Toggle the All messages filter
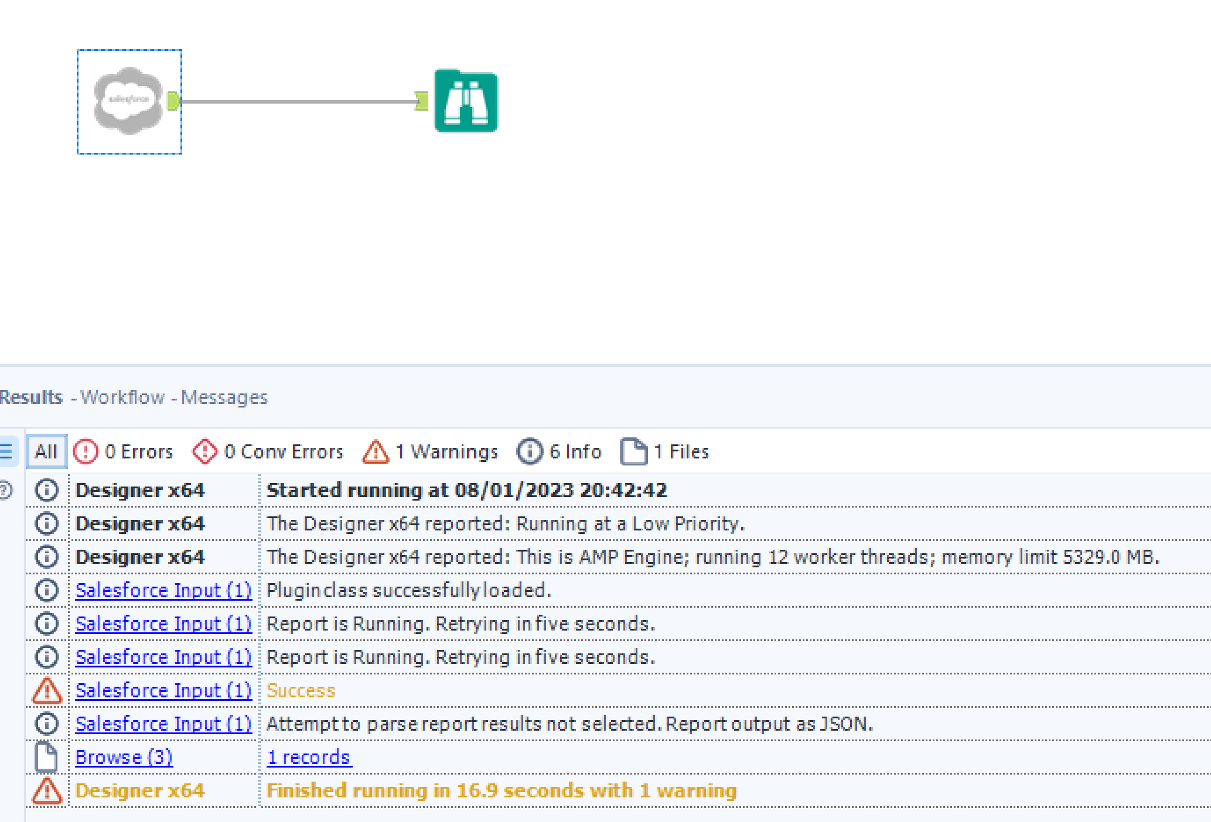Screen dimensions: 1211x822 click(x=46, y=451)
